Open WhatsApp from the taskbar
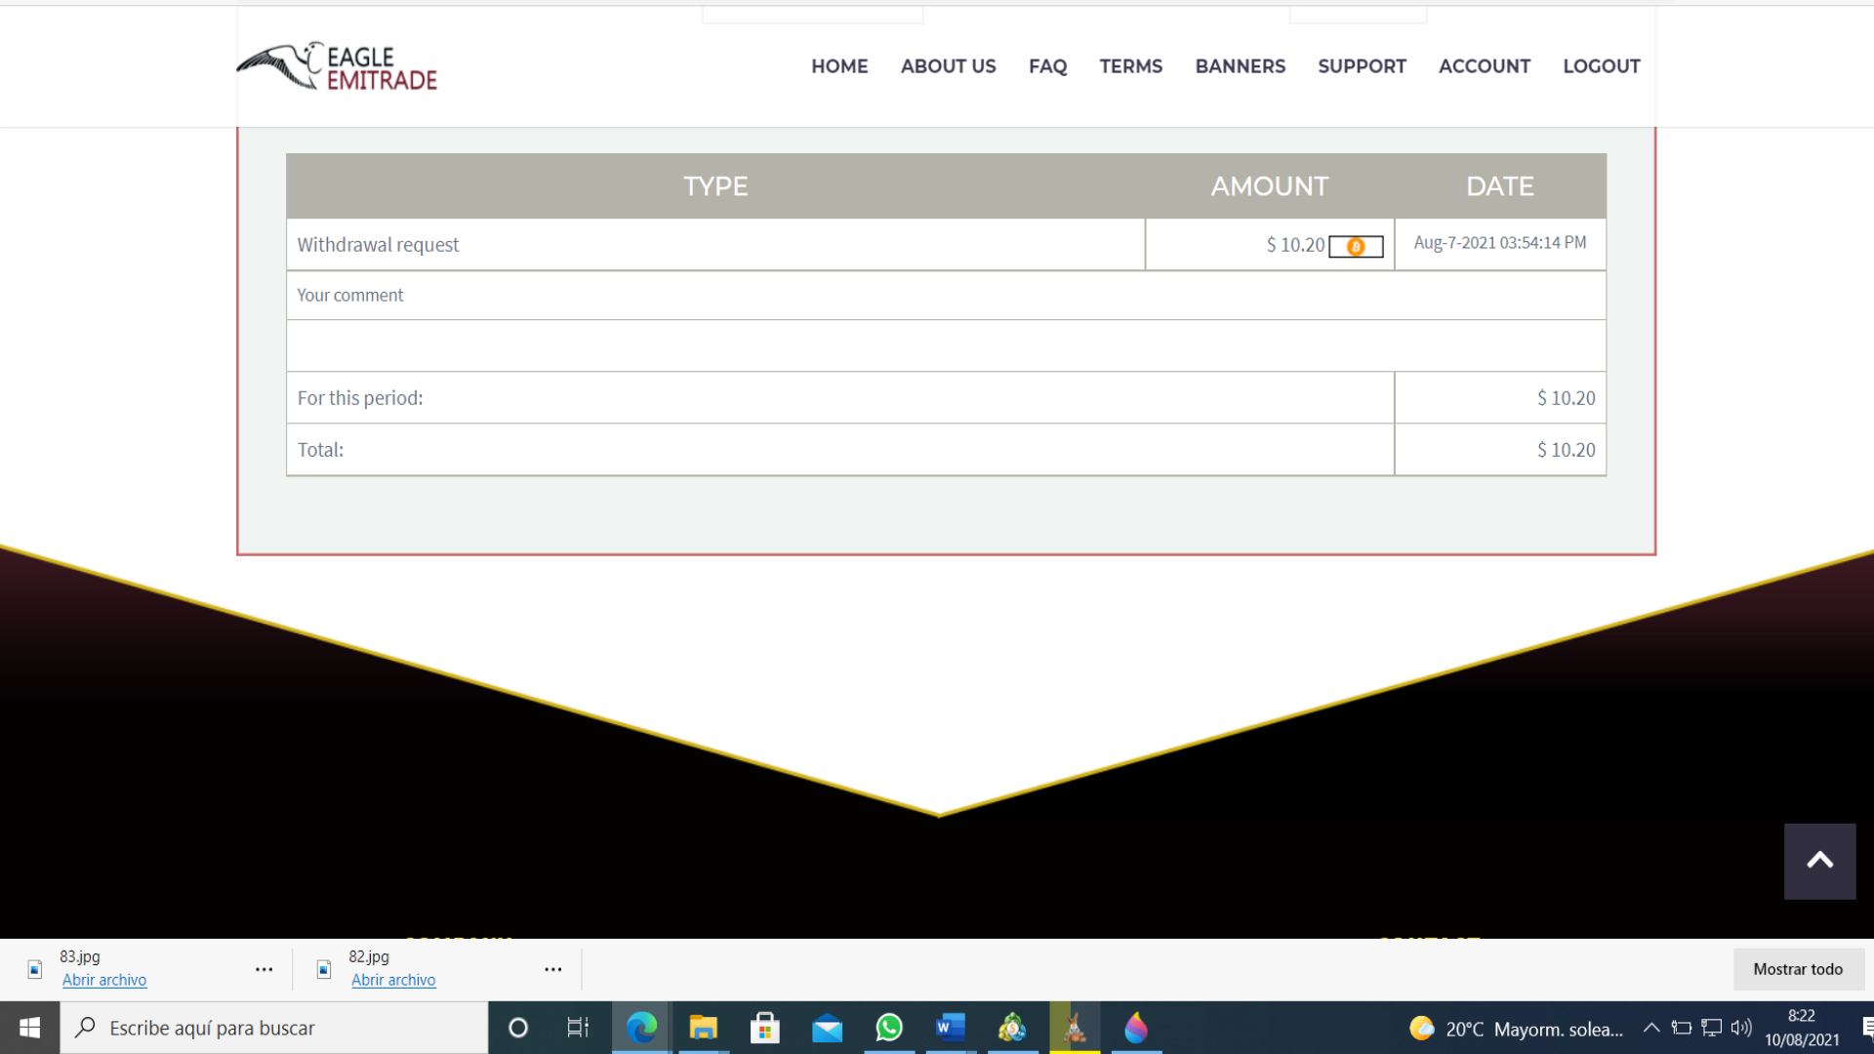 pos(889,1028)
